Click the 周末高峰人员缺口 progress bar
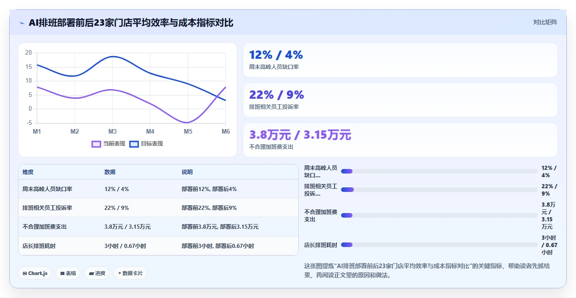Viewport: 576px width, 298px height. [x=439, y=171]
